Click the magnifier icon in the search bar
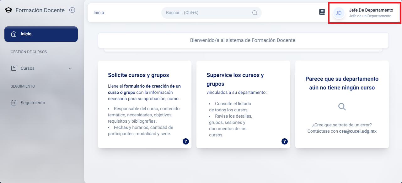 pyautogui.click(x=255, y=13)
